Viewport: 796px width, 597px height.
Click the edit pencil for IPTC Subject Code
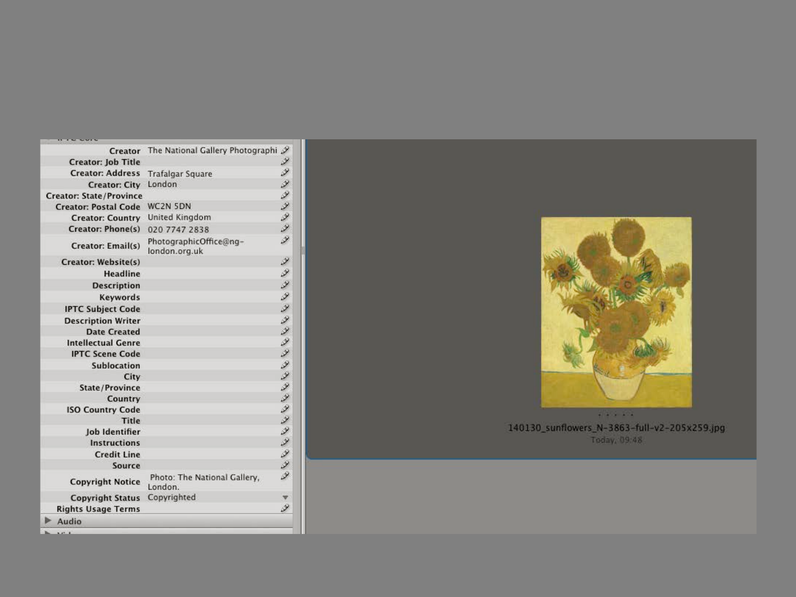coord(285,308)
